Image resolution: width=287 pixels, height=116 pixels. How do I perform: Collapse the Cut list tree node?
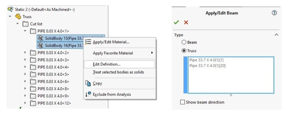point(17,24)
